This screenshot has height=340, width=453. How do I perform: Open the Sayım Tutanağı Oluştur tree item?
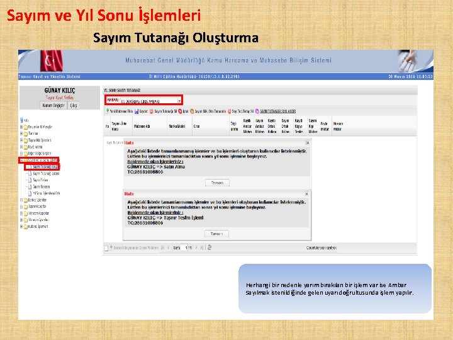(x=45, y=167)
